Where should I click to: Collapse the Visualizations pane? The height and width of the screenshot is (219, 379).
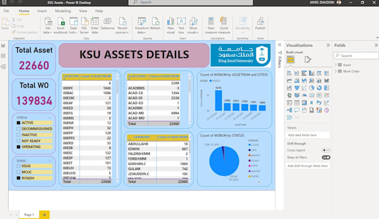pos(328,45)
